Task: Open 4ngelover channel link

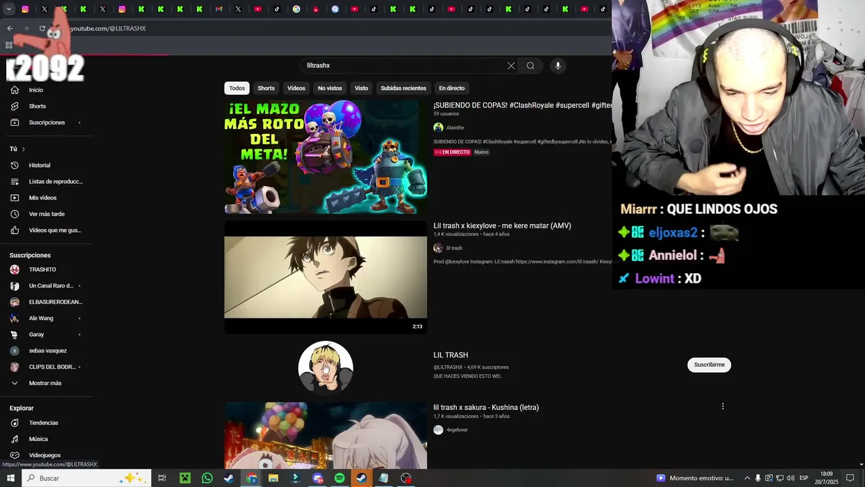Action: coord(457,430)
